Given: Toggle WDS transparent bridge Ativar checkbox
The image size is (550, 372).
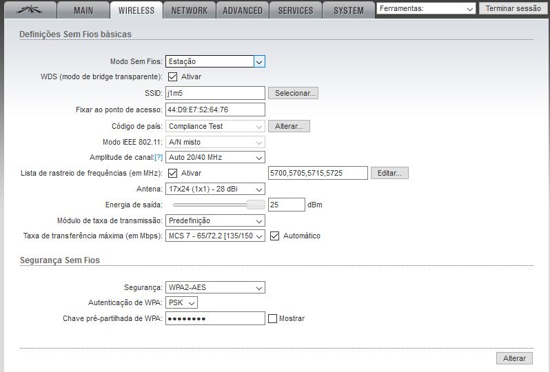Looking at the screenshot, I should point(172,76).
